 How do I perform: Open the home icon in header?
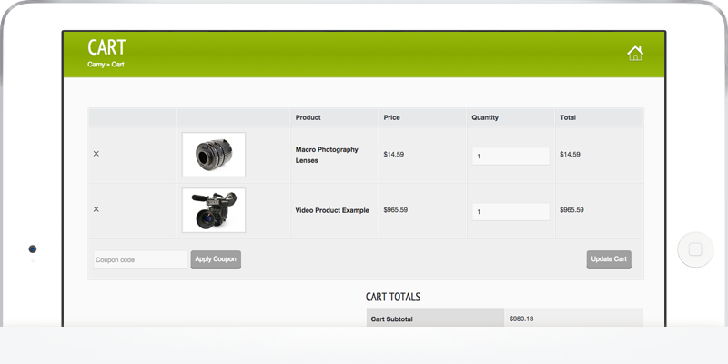click(635, 54)
